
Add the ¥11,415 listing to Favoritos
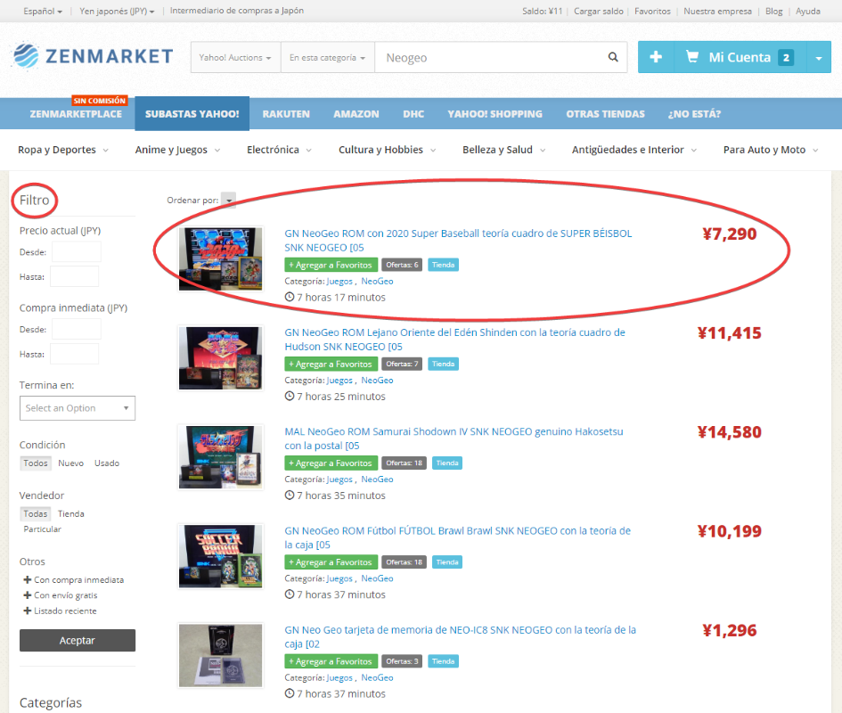pos(331,364)
